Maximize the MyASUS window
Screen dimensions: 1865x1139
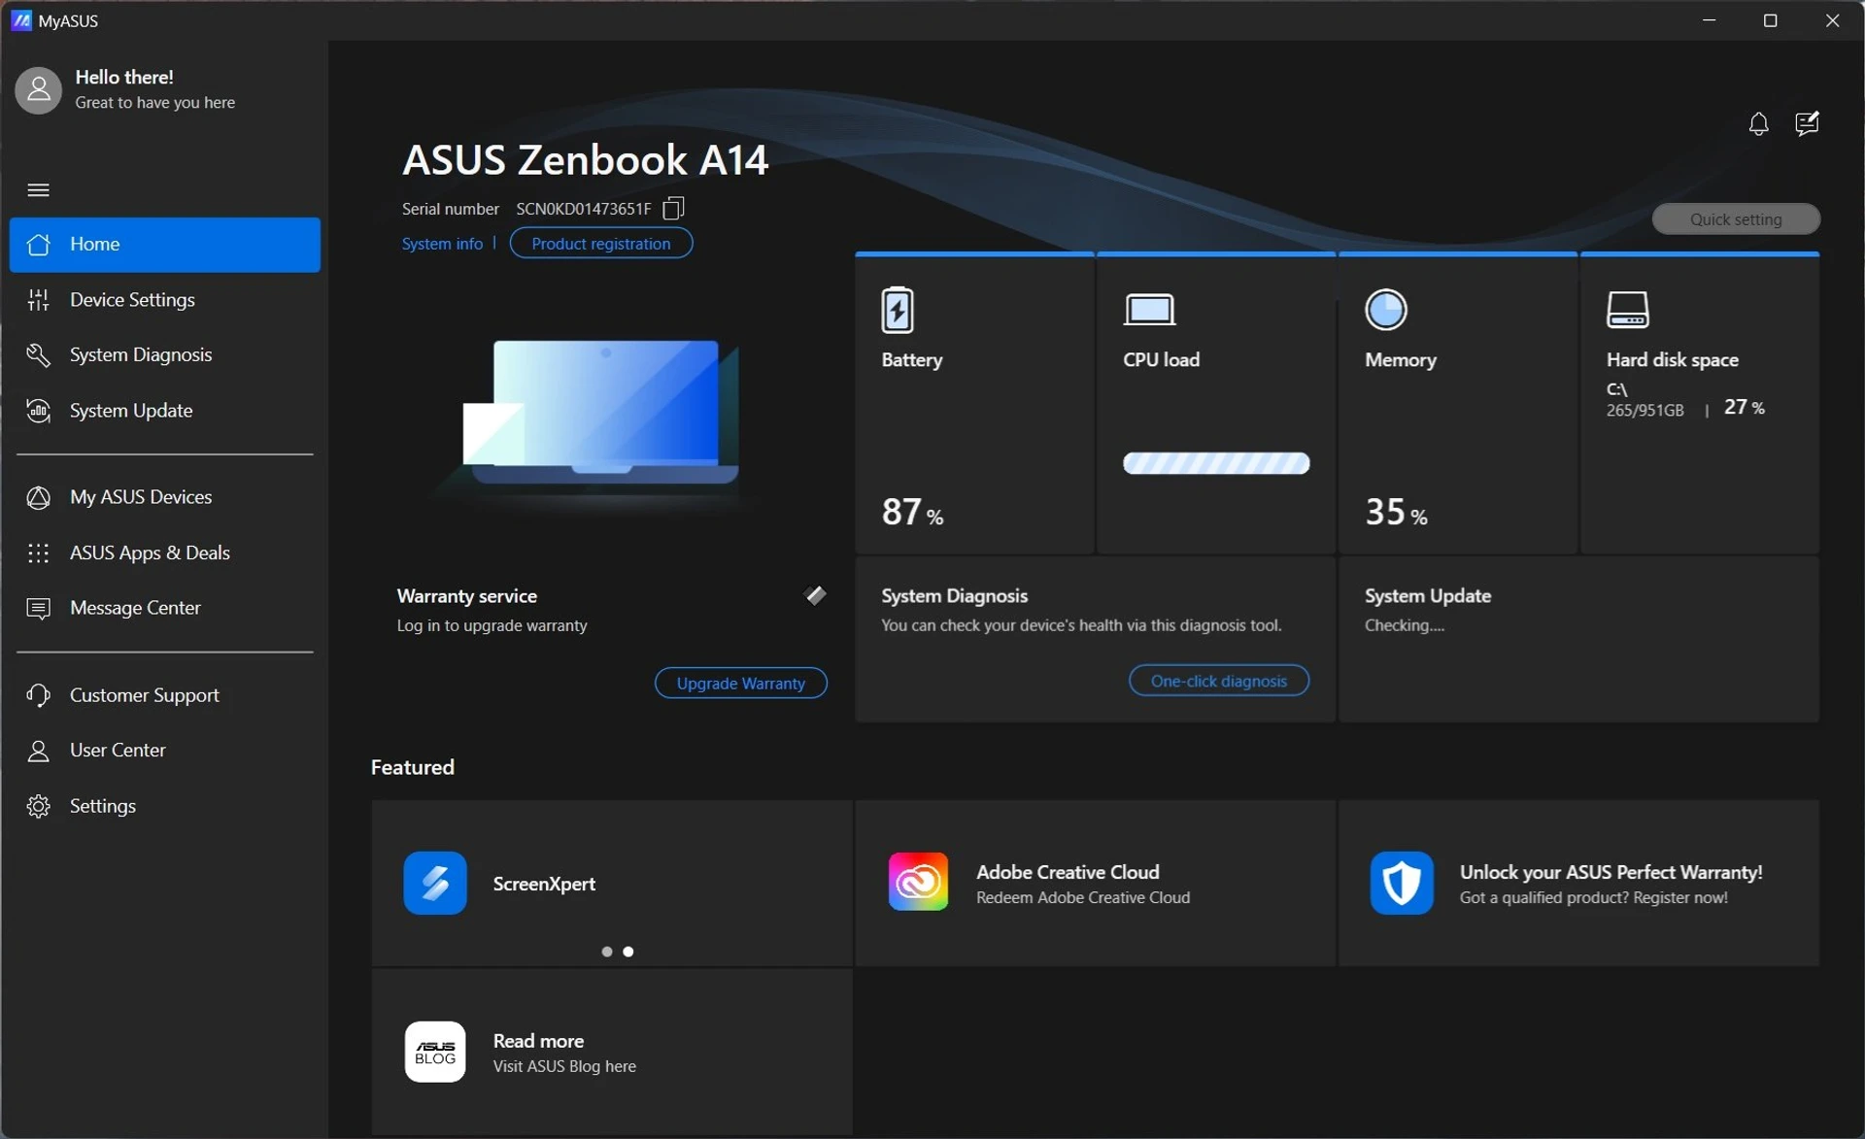(1770, 20)
